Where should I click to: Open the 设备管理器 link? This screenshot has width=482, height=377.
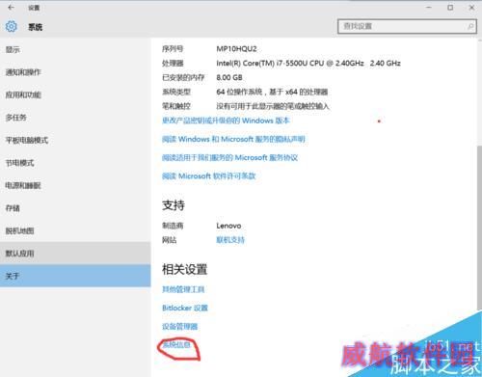point(179,327)
